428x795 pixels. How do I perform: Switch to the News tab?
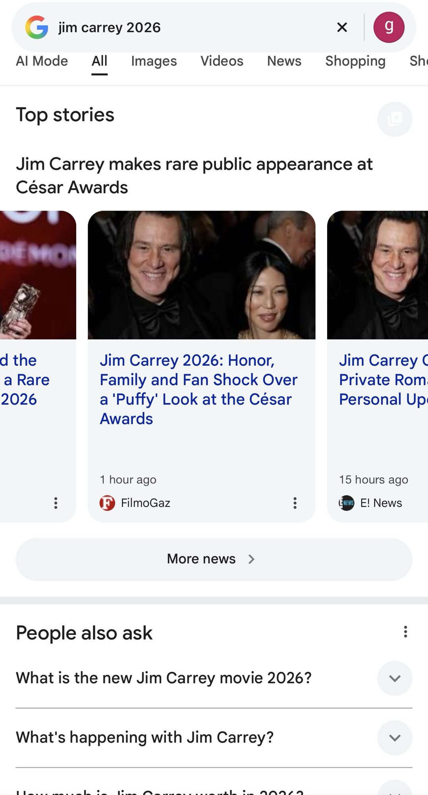tap(284, 61)
